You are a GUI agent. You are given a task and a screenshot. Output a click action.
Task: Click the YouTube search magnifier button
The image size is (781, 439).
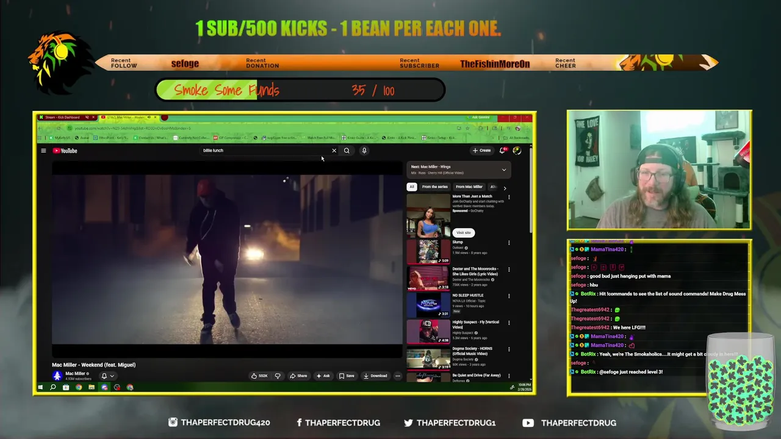(x=347, y=151)
